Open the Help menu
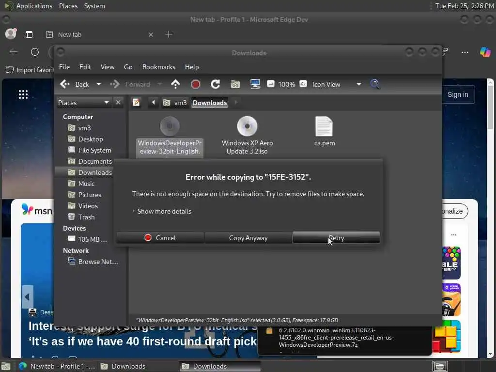The width and height of the screenshot is (496, 372). pyautogui.click(x=192, y=67)
